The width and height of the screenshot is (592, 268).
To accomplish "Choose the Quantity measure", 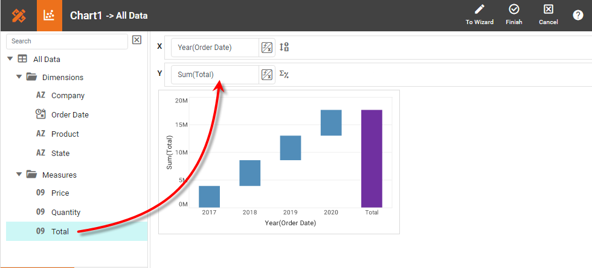I will (65, 213).
